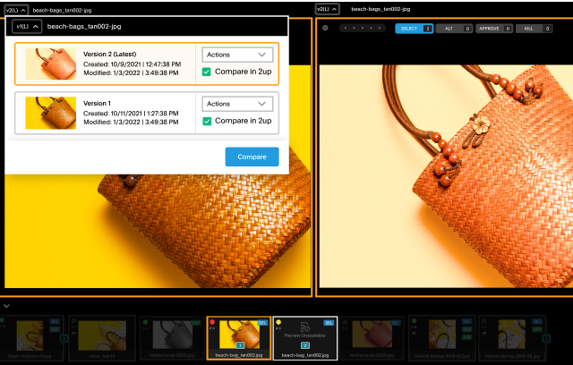Select the Iceland-Spring-2019-05.jpg thumbnail
The width and height of the screenshot is (573, 365).
click(x=511, y=338)
